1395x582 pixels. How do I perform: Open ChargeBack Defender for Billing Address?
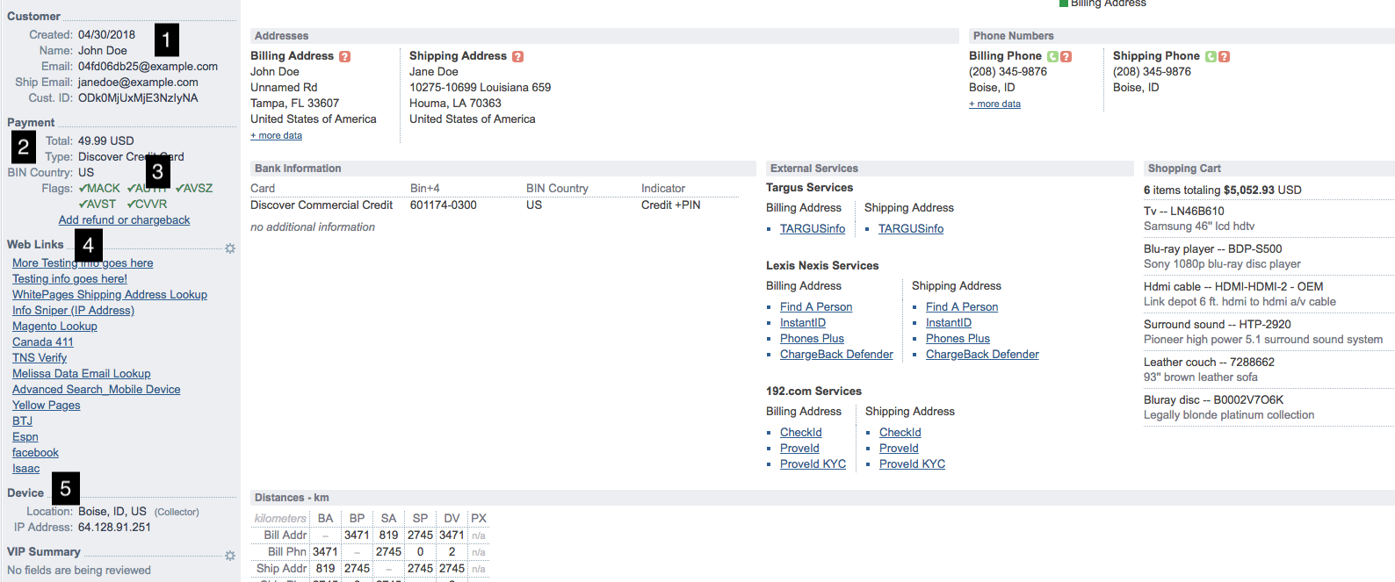point(836,355)
